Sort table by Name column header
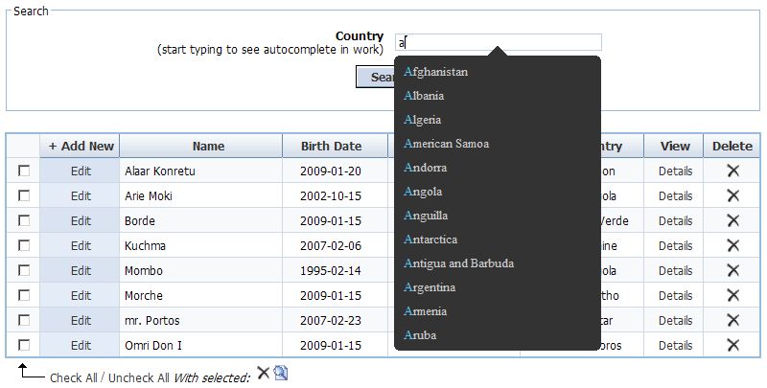 208,146
